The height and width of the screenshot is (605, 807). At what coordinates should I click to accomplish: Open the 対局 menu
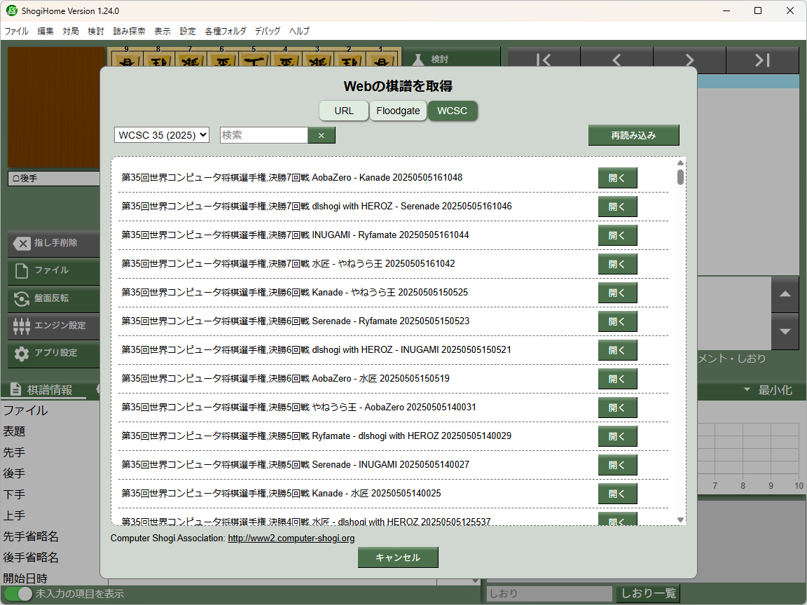click(71, 31)
